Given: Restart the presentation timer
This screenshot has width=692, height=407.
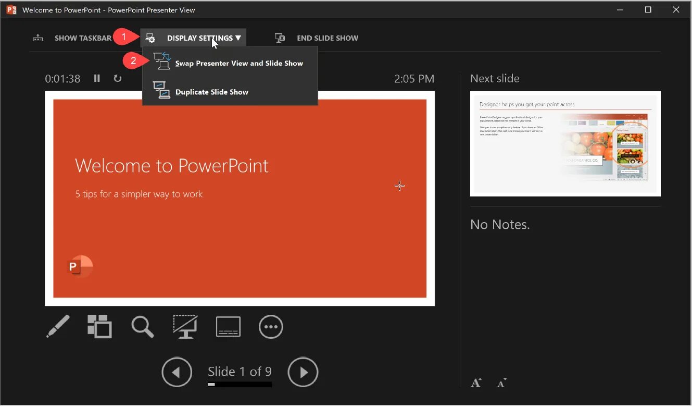Looking at the screenshot, I should pos(118,78).
